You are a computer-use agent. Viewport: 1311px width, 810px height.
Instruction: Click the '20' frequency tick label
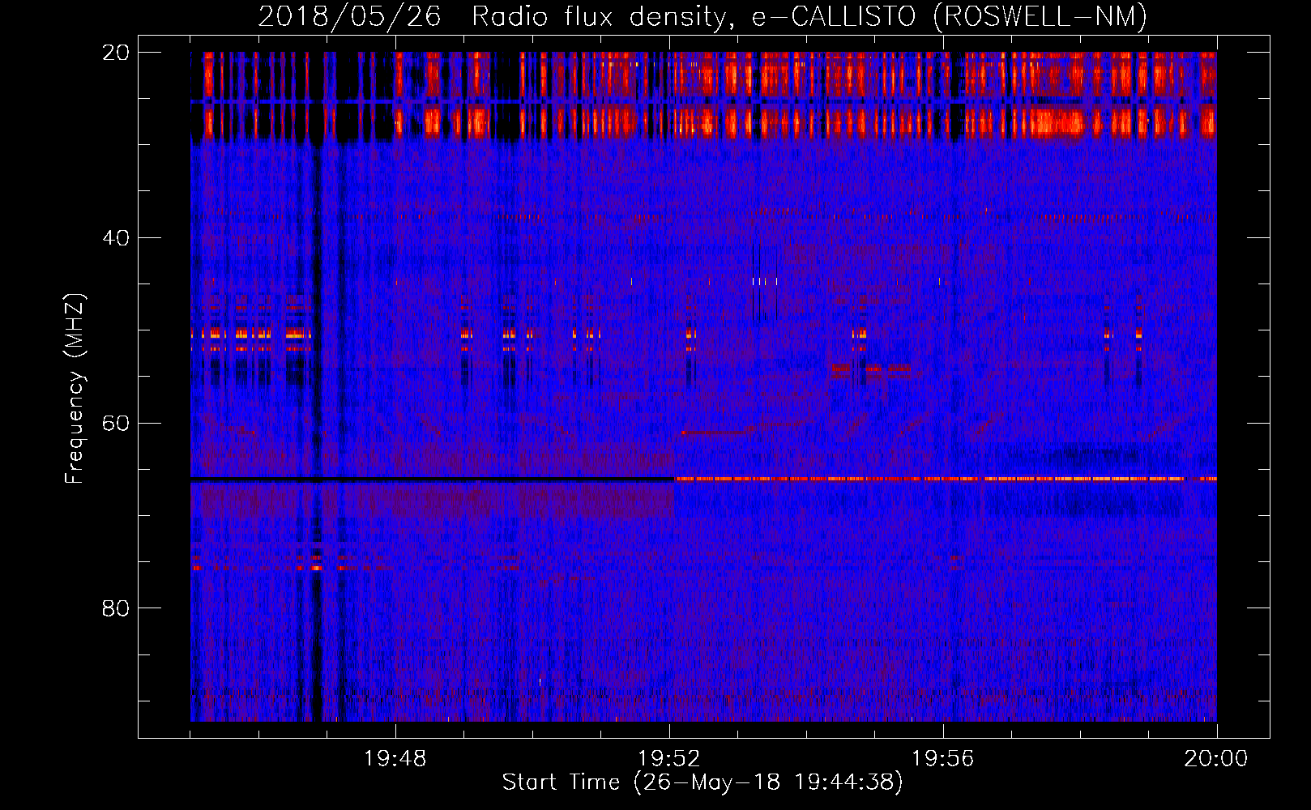click(x=116, y=53)
